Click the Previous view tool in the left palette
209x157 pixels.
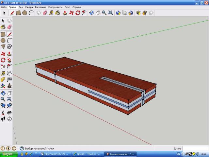pos(3,105)
